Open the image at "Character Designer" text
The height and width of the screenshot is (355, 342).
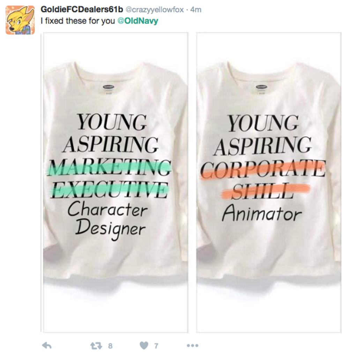pos(107,220)
